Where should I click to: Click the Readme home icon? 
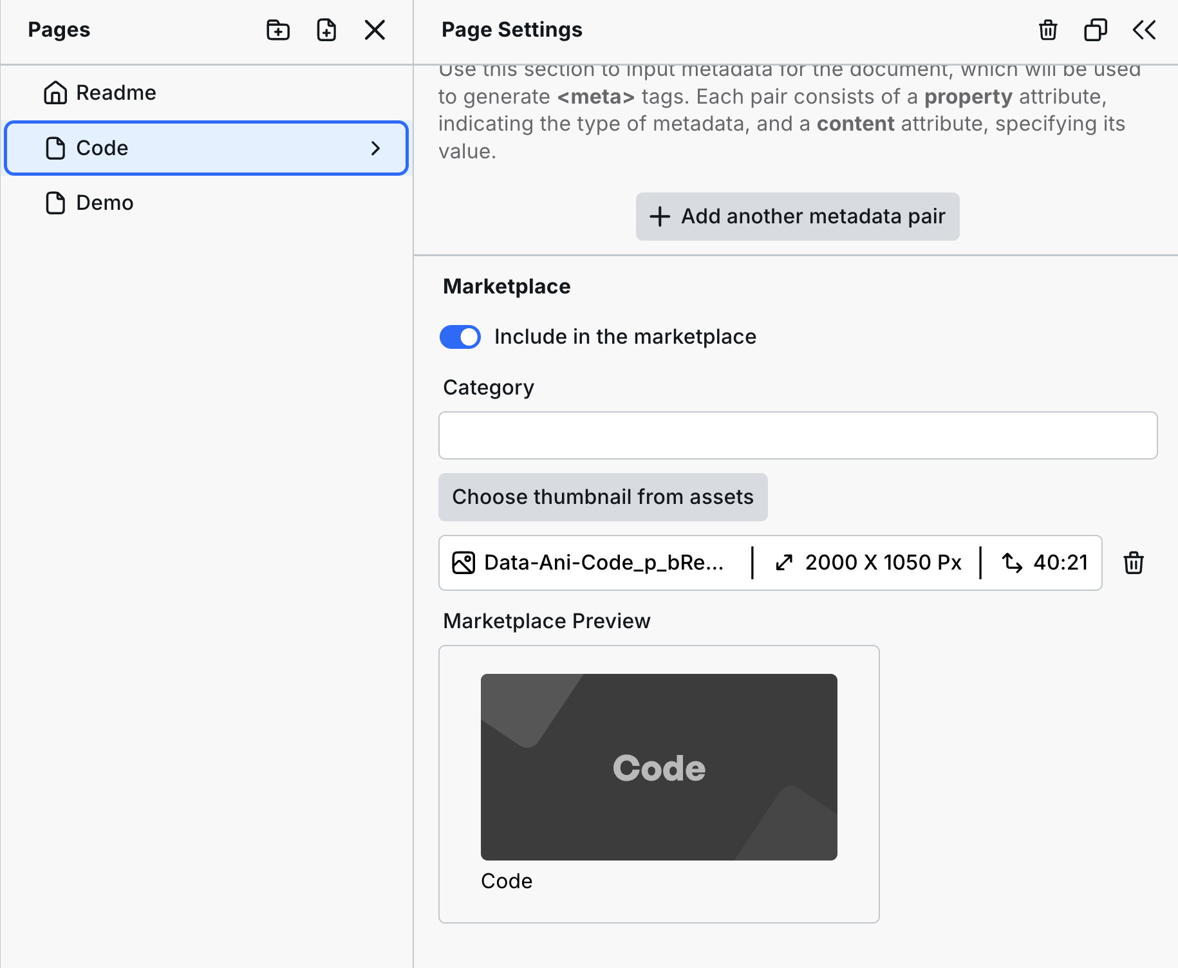[55, 93]
